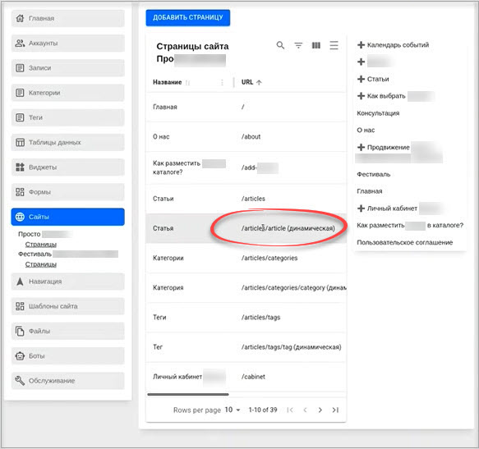Open the Rows per page dropdown
This screenshot has height=449, width=479.
(233, 410)
